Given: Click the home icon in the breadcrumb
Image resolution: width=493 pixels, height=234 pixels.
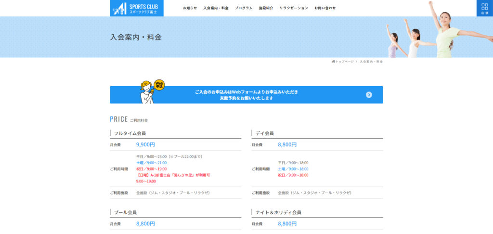Looking at the screenshot, I should pyautogui.click(x=333, y=62).
